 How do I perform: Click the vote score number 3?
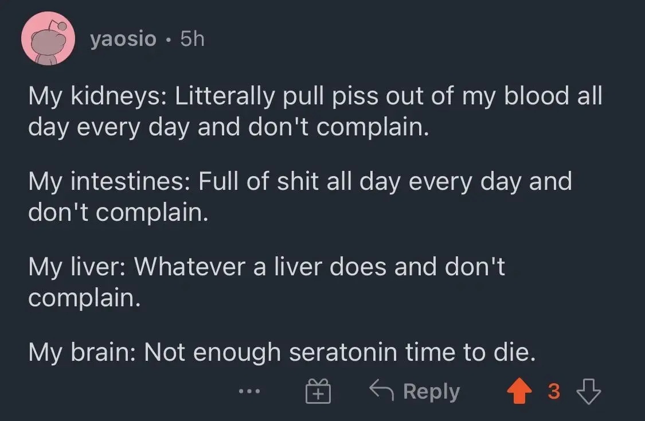pos(554,392)
